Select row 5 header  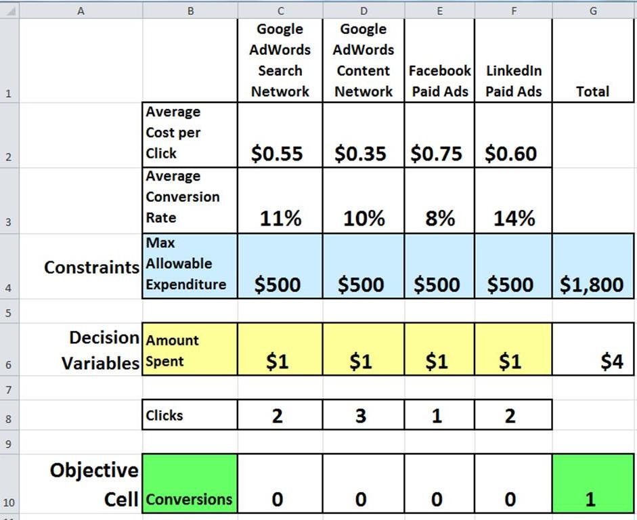tap(9, 311)
